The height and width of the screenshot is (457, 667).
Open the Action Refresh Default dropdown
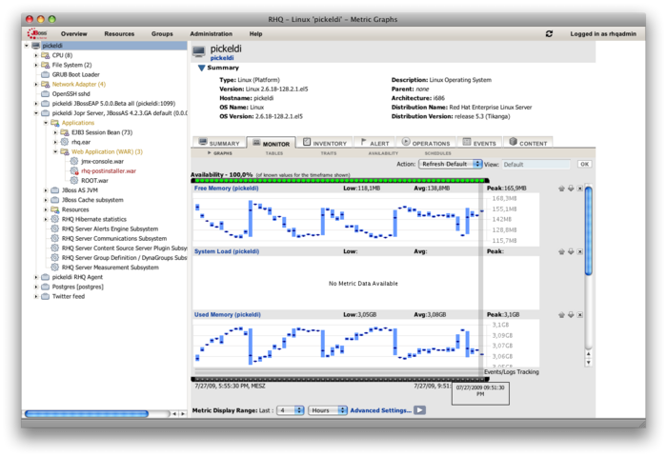tap(451, 164)
